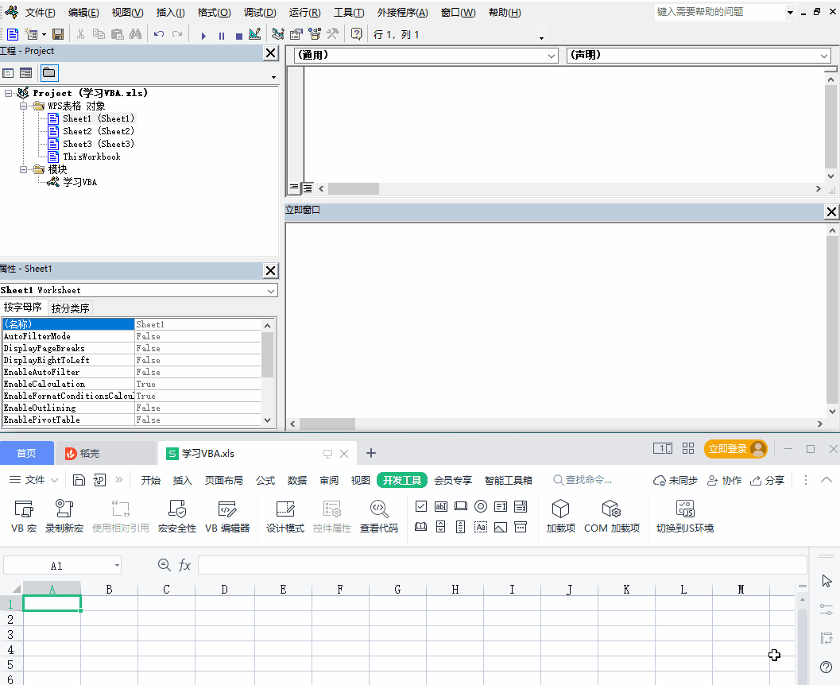Open the 运行(R) menu

tap(305, 13)
